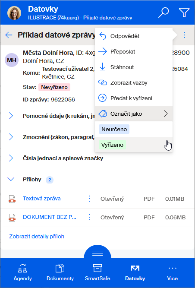
Task: Collapse the Přílohy section
Action: 11,179
